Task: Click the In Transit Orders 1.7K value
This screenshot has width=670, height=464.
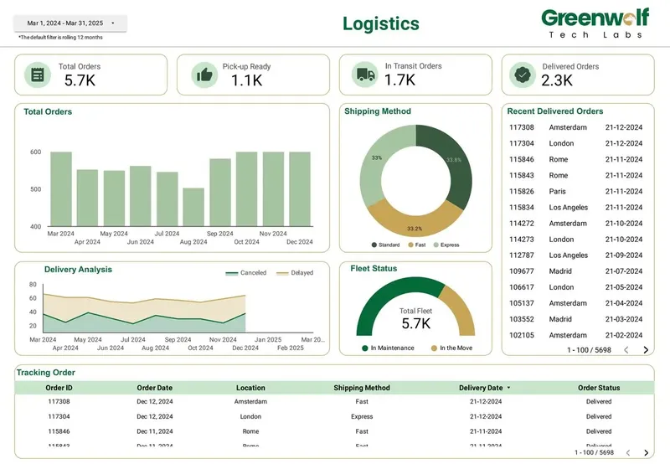Action: pyautogui.click(x=399, y=80)
